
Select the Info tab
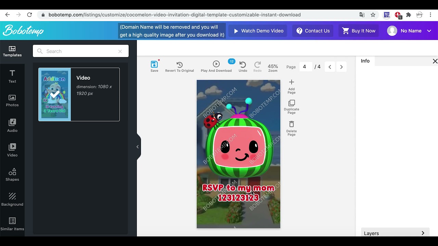[x=365, y=61]
